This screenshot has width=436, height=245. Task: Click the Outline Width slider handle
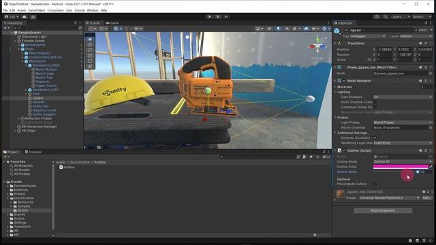point(418,172)
